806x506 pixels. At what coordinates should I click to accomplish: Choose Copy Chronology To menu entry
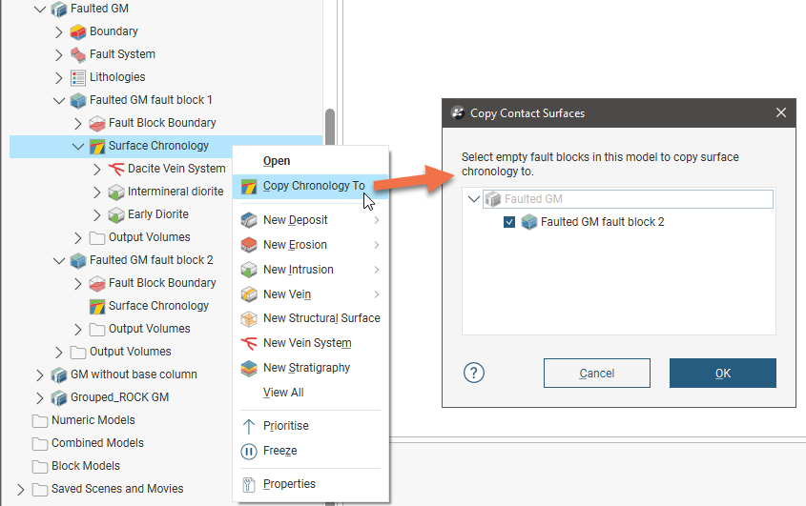click(x=313, y=186)
